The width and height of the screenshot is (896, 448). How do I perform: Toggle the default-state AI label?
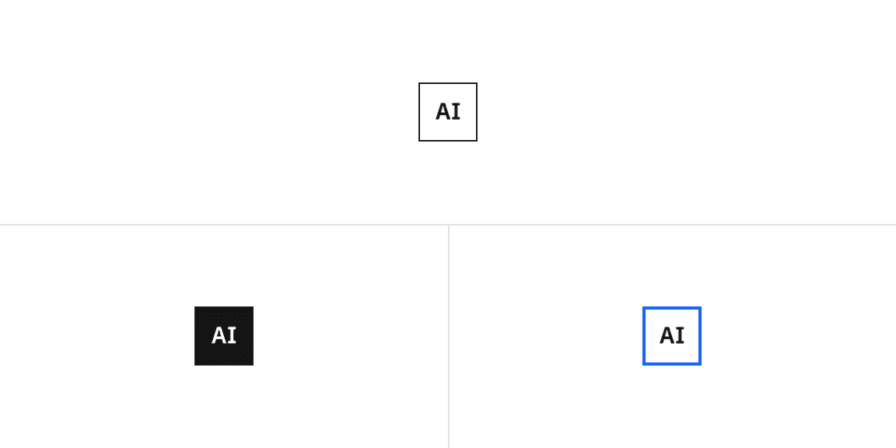[x=448, y=112]
